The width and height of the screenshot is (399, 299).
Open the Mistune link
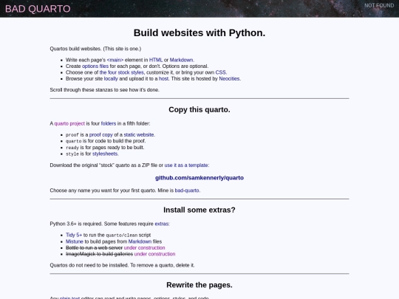coord(75,241)
